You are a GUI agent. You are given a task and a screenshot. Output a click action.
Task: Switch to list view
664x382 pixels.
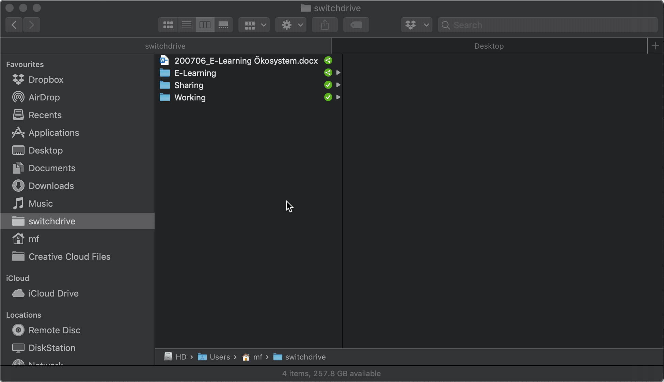pos(186,25)
